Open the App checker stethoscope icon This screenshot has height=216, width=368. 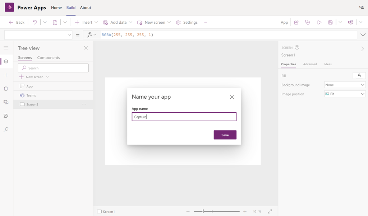307,22
